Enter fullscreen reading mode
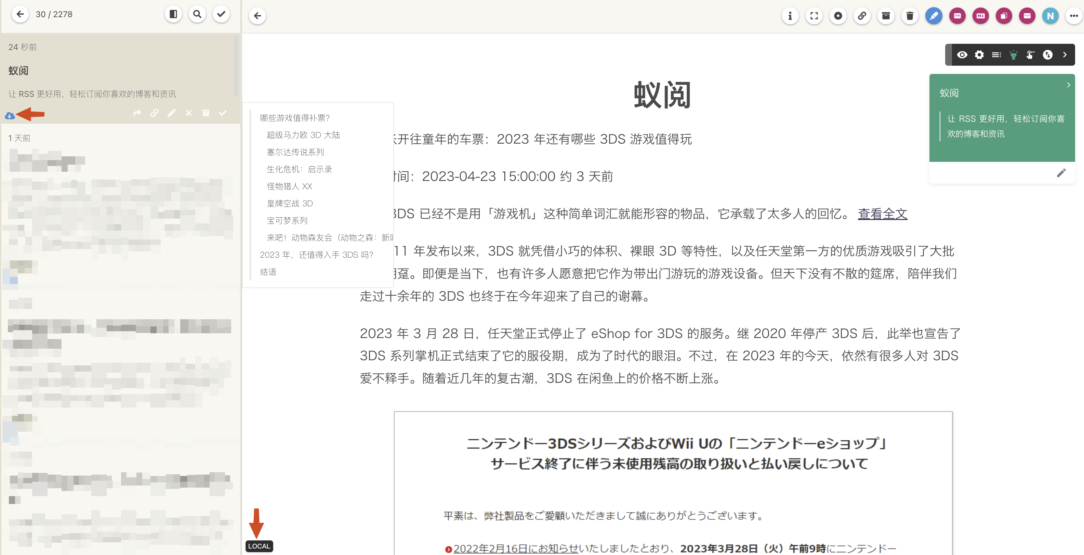The width and height of the screenshot is (1084, 555). pos(814,16)
